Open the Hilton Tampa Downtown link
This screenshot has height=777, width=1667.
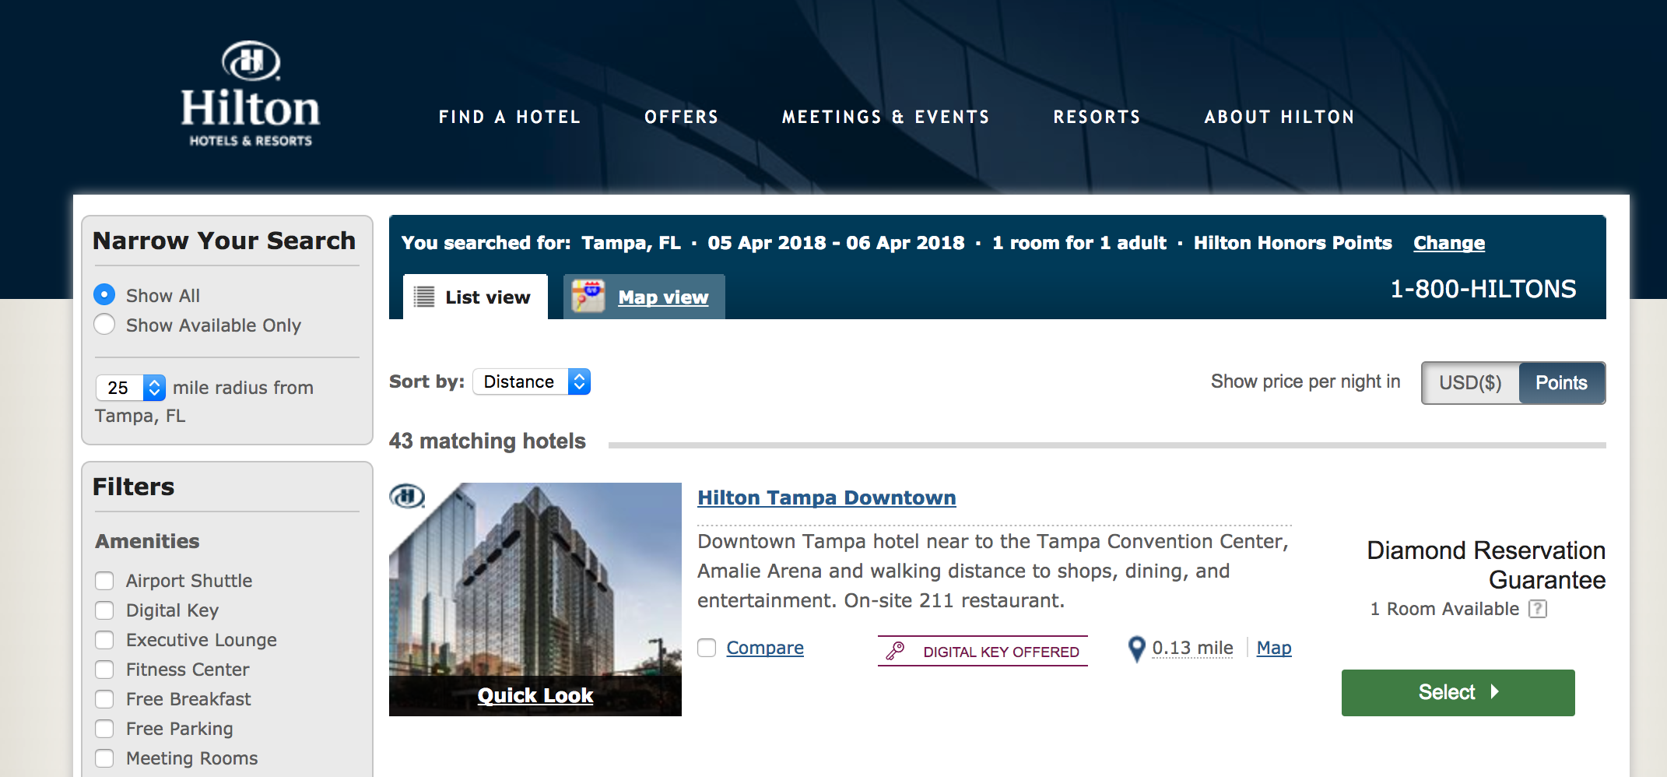coord(826,497)
